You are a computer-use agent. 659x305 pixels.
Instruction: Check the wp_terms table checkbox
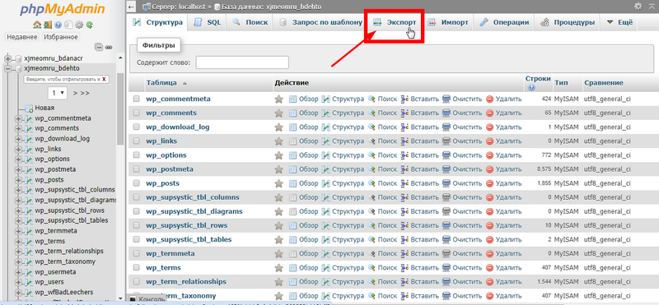[x=136, y=268]
